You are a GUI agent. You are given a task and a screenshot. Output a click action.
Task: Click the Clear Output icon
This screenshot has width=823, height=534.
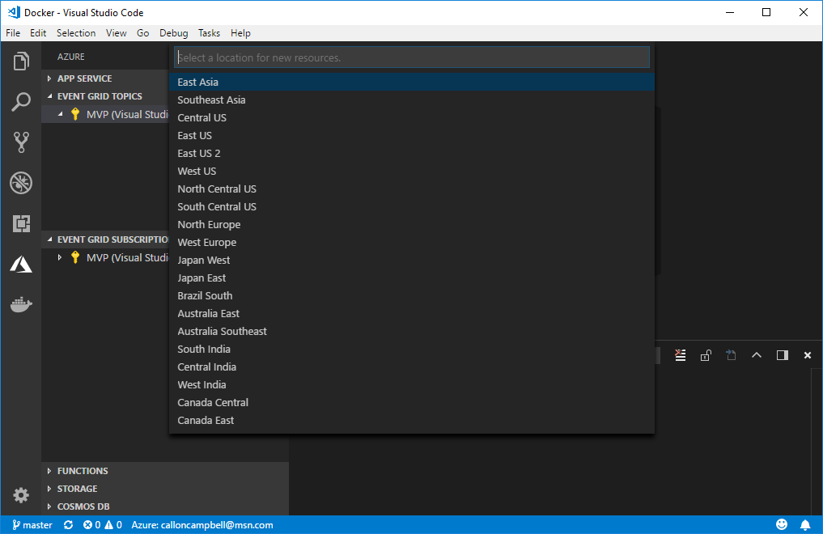pyautogui.click(x=681, y=355)
